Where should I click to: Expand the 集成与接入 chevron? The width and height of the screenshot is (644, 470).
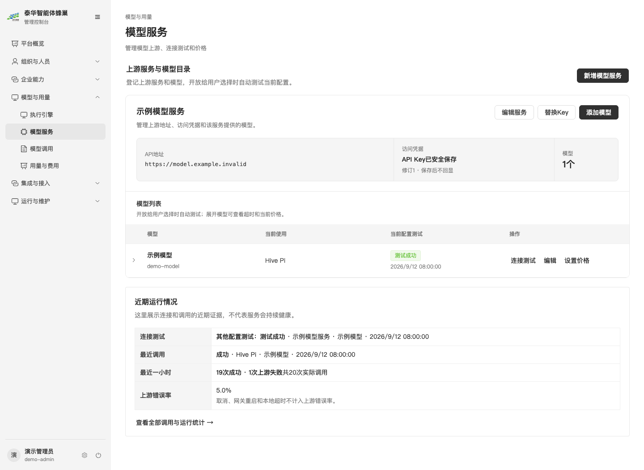click(97, 183)
